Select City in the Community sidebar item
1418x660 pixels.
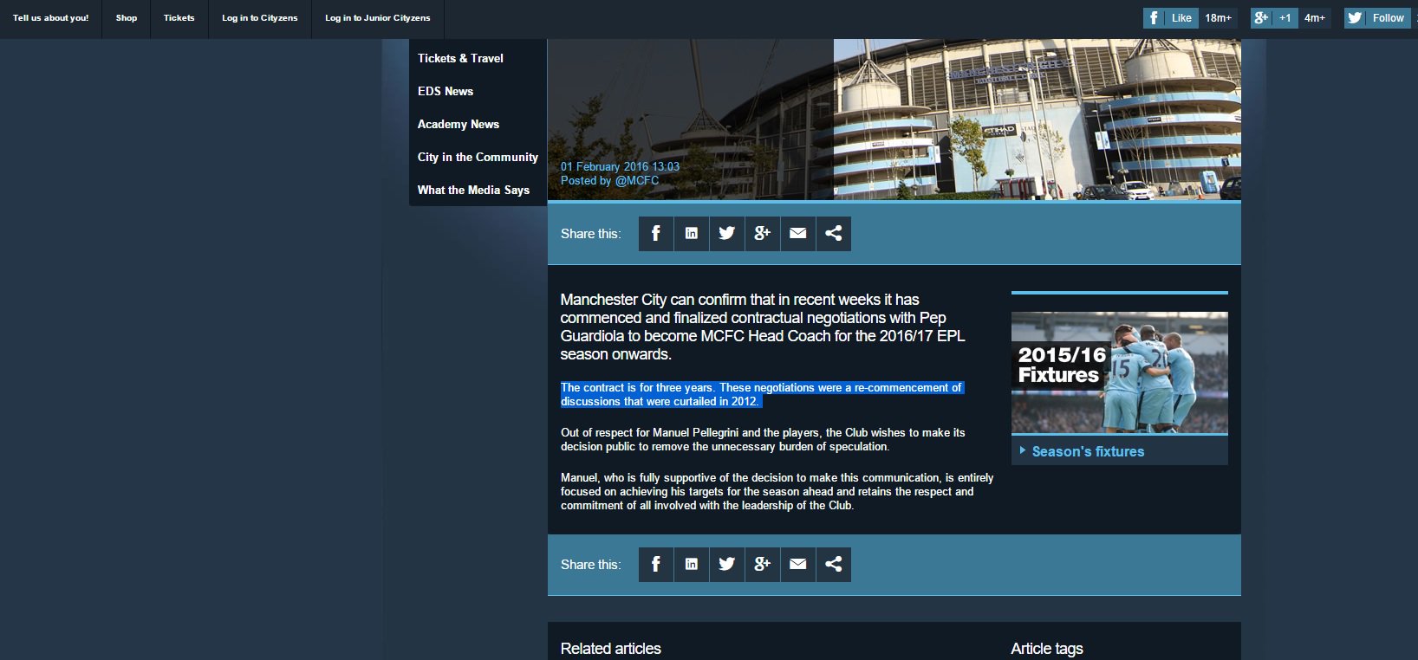pos(478,157)
